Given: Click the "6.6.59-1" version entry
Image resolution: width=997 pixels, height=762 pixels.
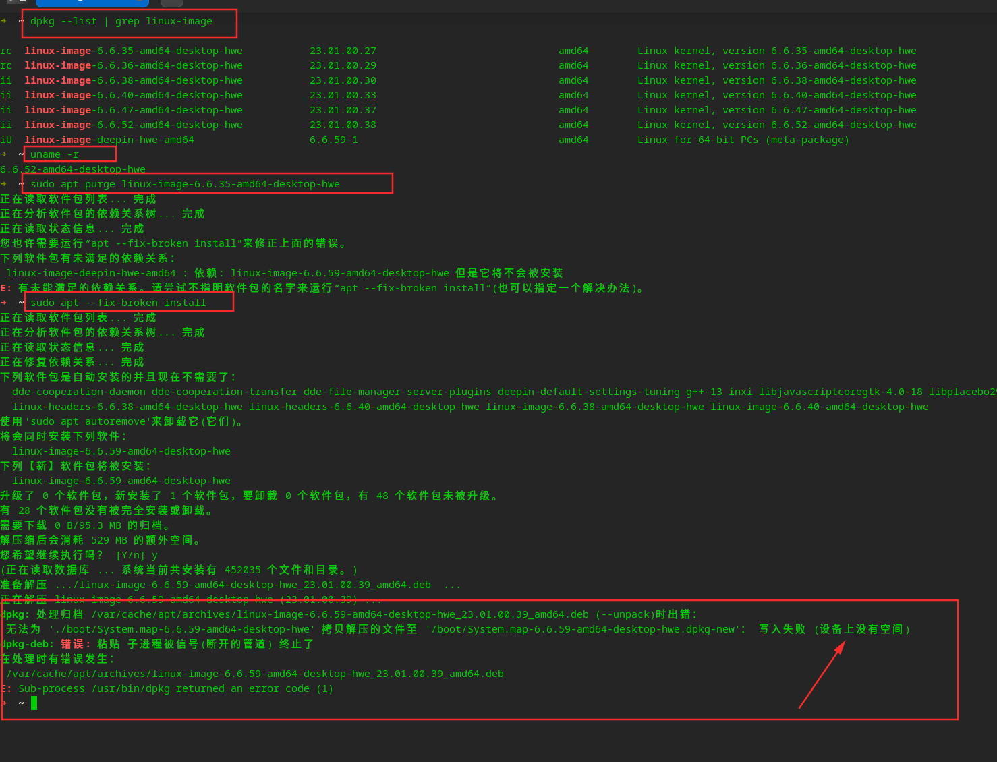Looking at the screenshot, I should [334, 140].
